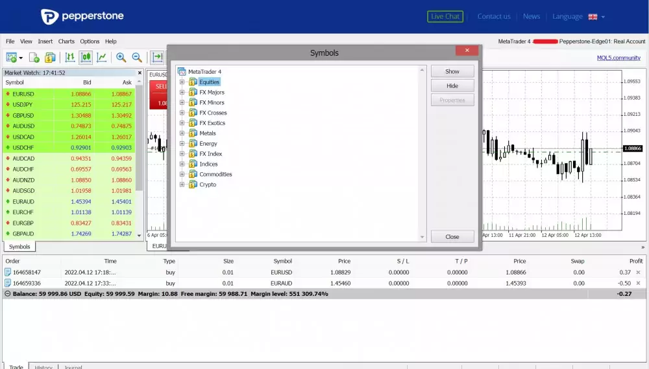Expand the FX Crosses tree node
This screenshot has width=649, height=369.
[182, 113]
